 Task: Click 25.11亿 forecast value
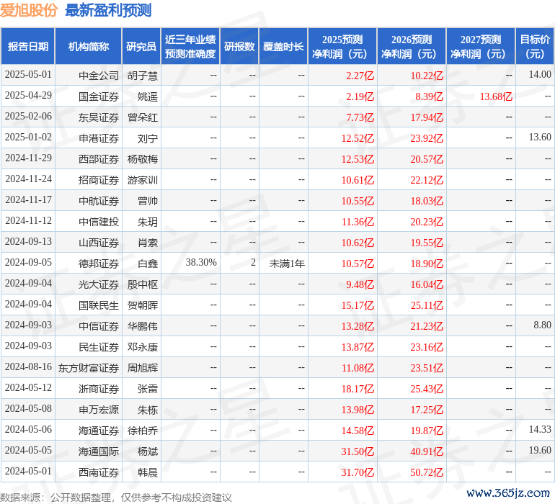click(427, 305)
